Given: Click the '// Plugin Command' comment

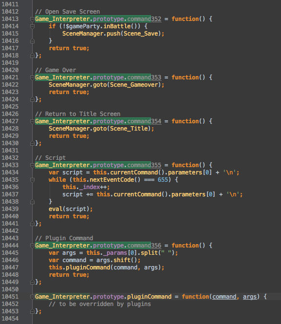Looking at the screenshot, I should click(64, 238).
